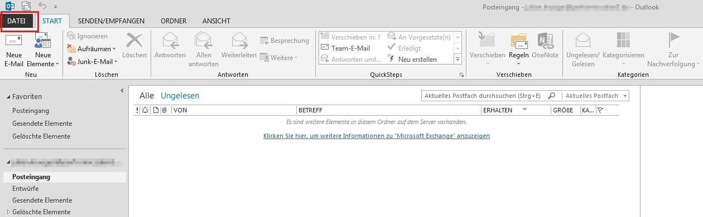
Task: Click the Zur Nachverfolgung flag icon
Action: tap(674, 41)
